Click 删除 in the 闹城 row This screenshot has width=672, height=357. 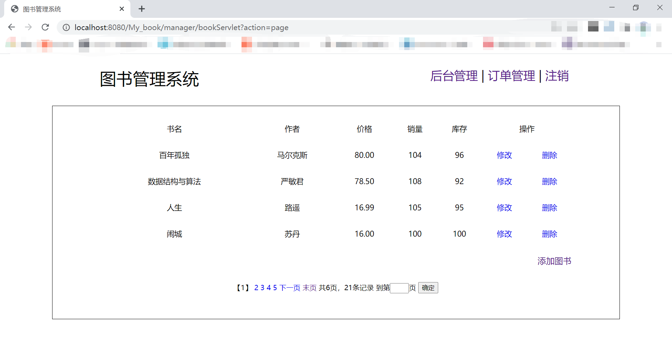(x=549, y=234)
